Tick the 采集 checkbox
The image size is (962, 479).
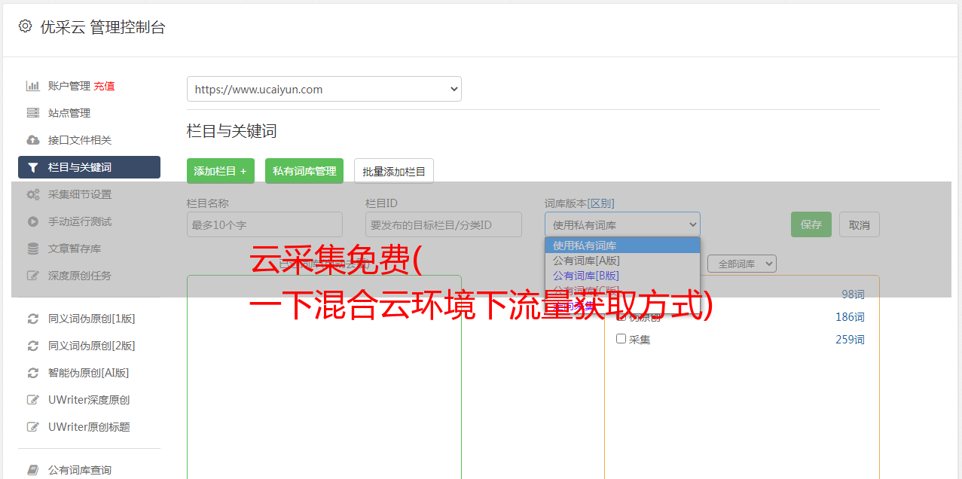click(621, 339)
